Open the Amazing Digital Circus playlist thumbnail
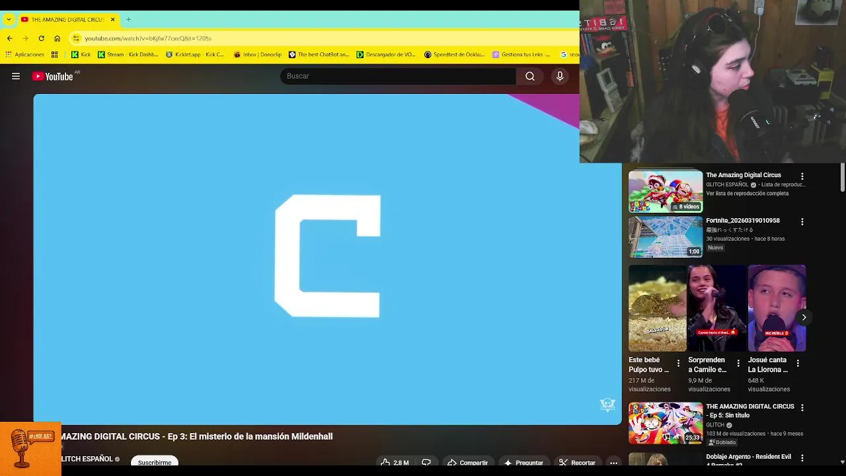This screenshot has height=476, width=846. click(x=666, y=191)
